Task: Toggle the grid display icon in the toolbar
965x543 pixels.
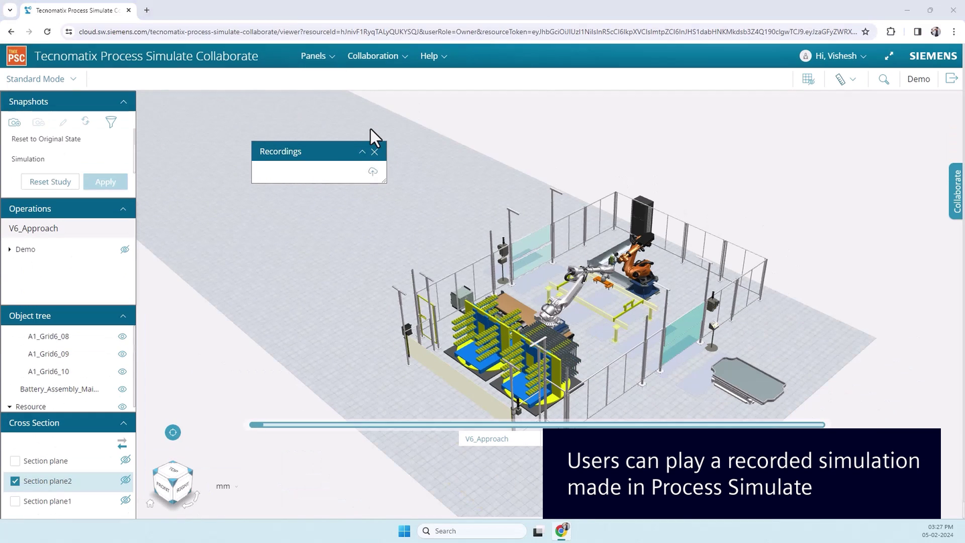Action: [808, 78]
